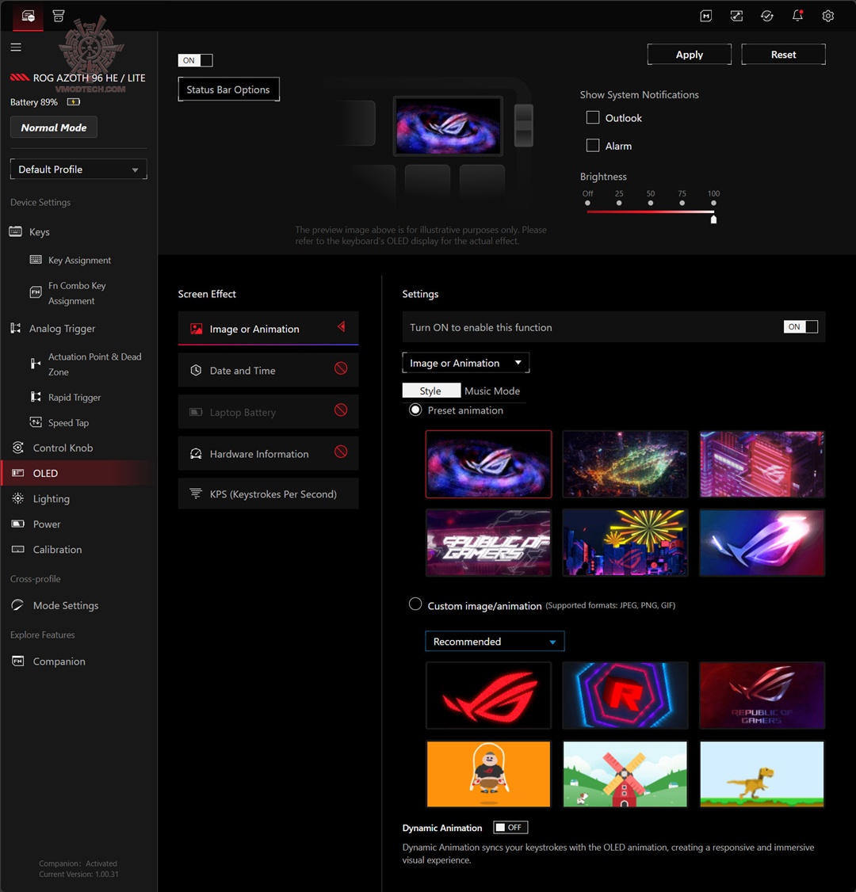Select Custom image/animation radio button
The width and height of the screenshot is (856, 892).
pos(415,604)
